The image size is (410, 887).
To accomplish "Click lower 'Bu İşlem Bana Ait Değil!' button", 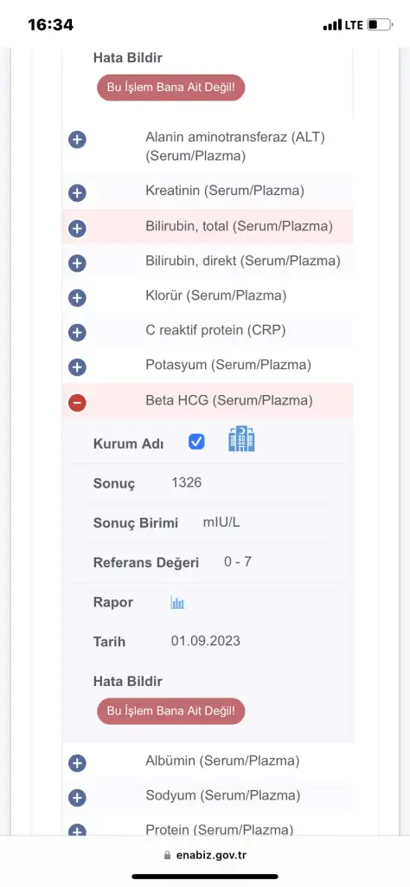I will [171, 710].
